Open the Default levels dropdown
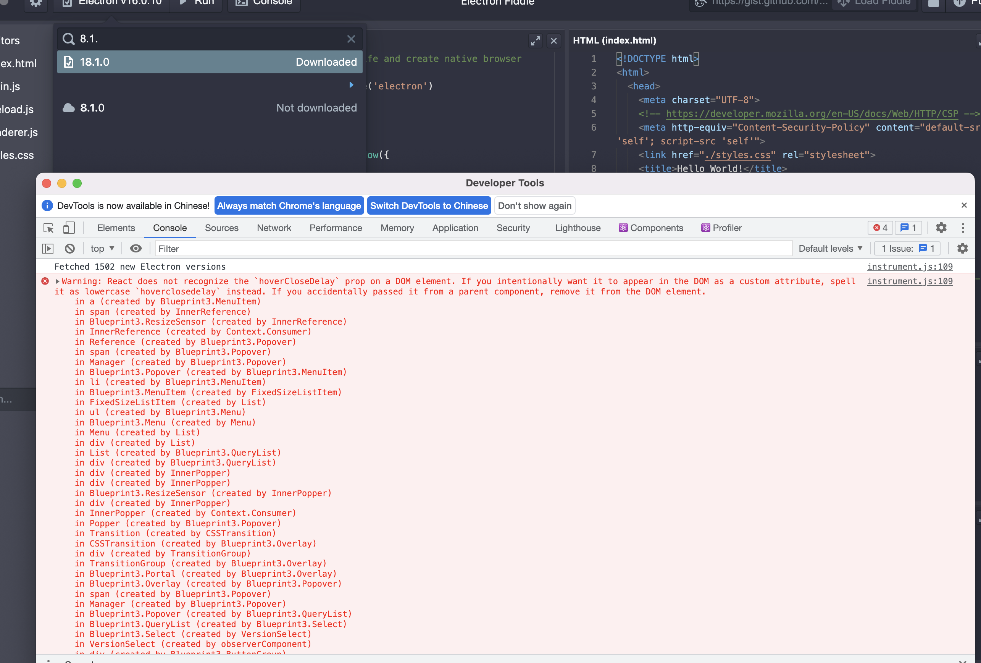 (830, 248)
